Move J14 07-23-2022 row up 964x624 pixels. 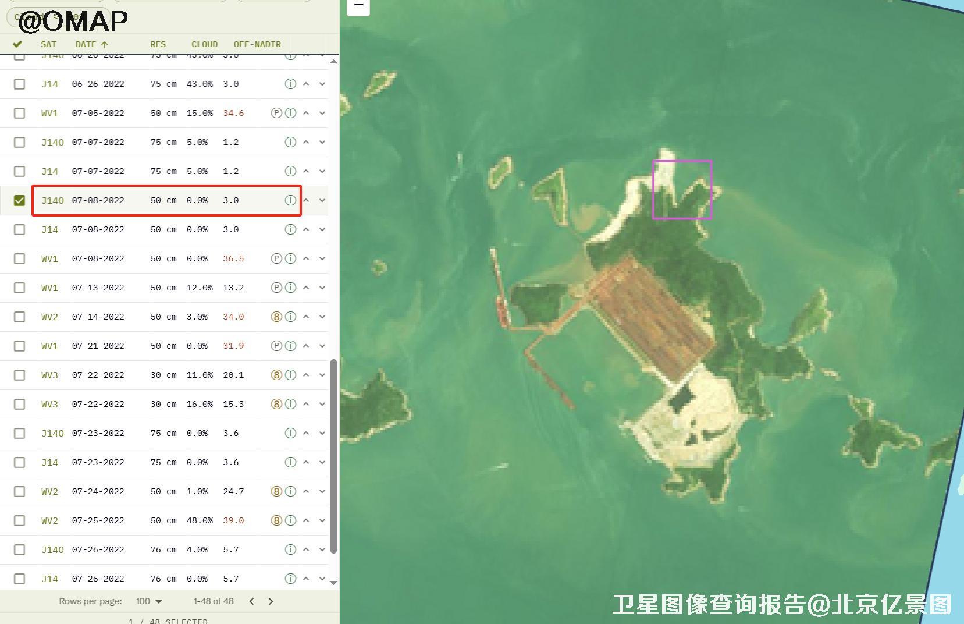306,462
